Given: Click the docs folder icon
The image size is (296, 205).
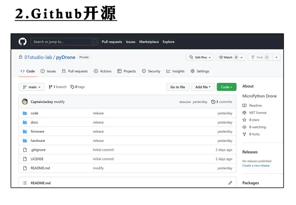Looking at the screenshot, I should (x=25, y=122).
